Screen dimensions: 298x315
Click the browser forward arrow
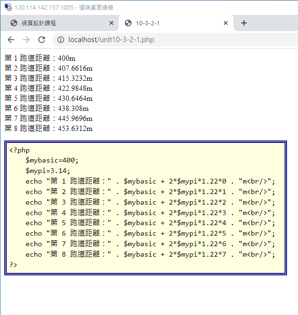[26, 40]
